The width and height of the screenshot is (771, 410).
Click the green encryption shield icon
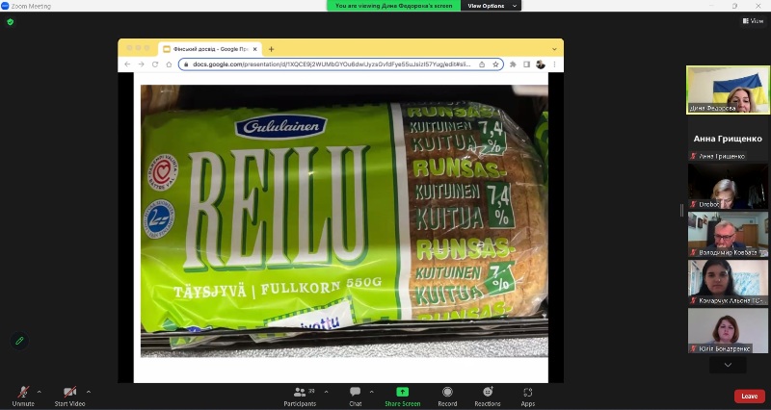(x=11, y=21)
